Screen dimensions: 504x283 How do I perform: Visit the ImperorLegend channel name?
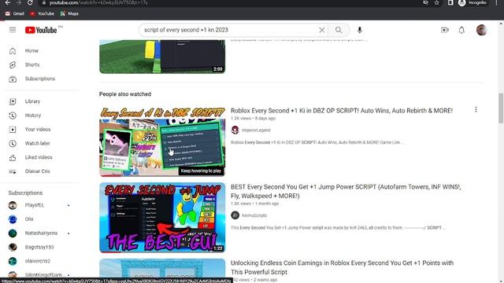point(256,130)
